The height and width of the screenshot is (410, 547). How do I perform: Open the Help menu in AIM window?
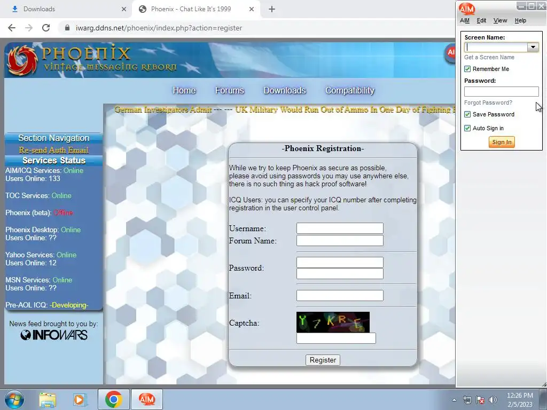click(520, 21)
